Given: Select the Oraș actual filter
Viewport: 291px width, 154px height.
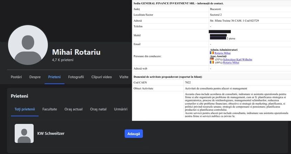Looking at the screenshot, I should 73,109.
